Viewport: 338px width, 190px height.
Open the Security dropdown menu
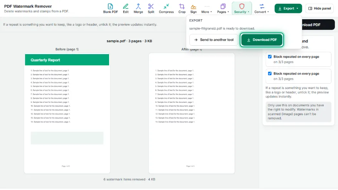242,8
